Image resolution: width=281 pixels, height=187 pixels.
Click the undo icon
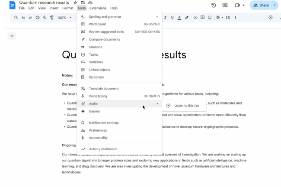(x=23, y=18)
